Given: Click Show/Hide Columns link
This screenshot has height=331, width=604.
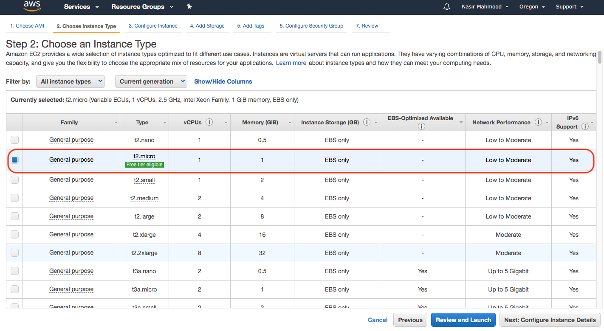Looking at the screenshot, I should click(x=223, y=81).
